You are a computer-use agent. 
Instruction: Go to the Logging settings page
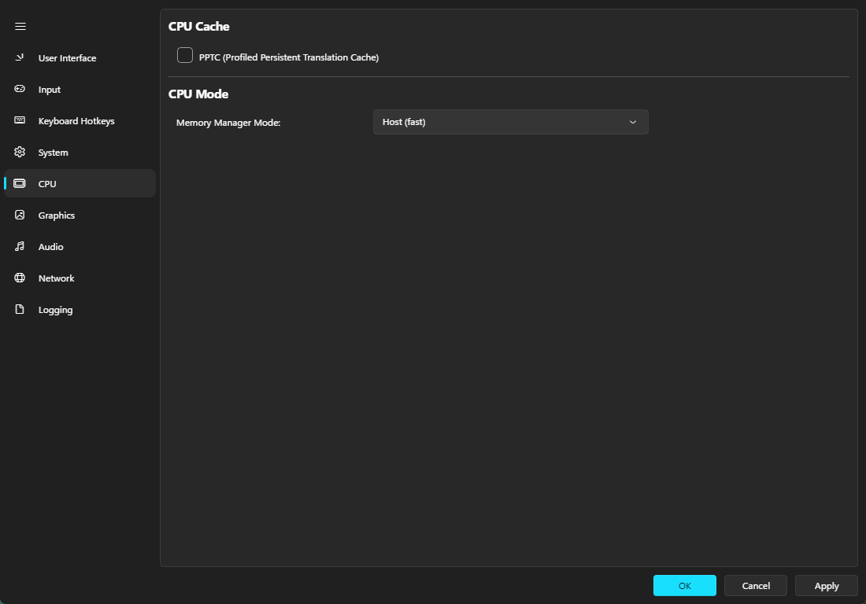[80, 309]
